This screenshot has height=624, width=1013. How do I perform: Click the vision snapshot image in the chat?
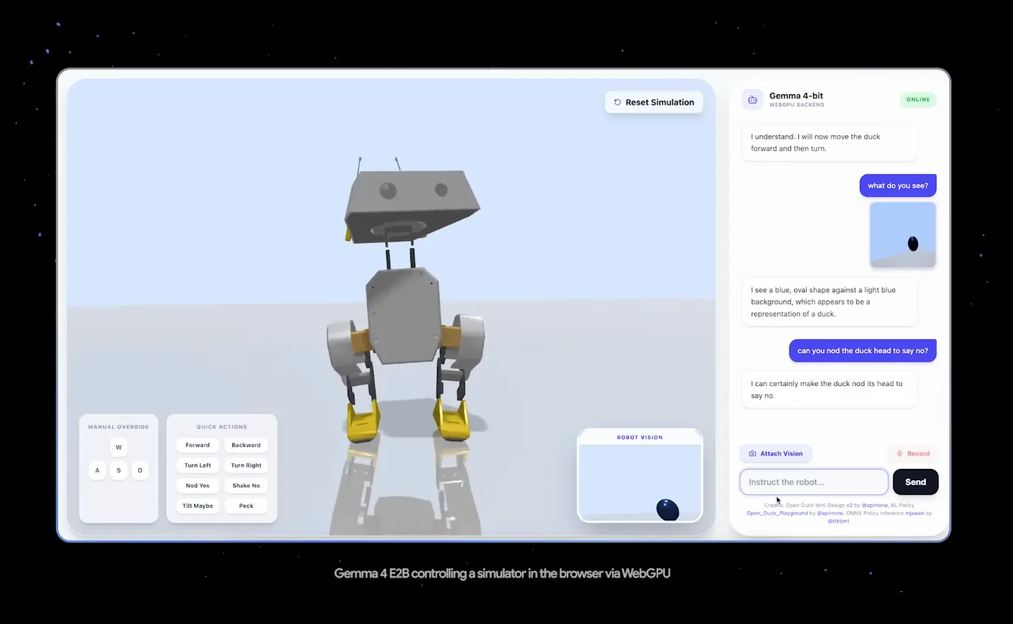(x=902, y=234)
